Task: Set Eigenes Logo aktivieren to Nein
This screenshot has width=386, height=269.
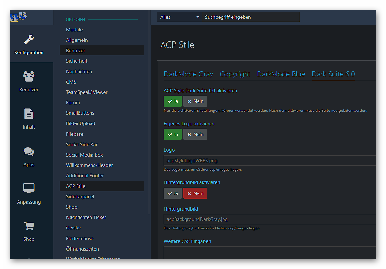Action: pyautogui.click(x=195, y=134)
